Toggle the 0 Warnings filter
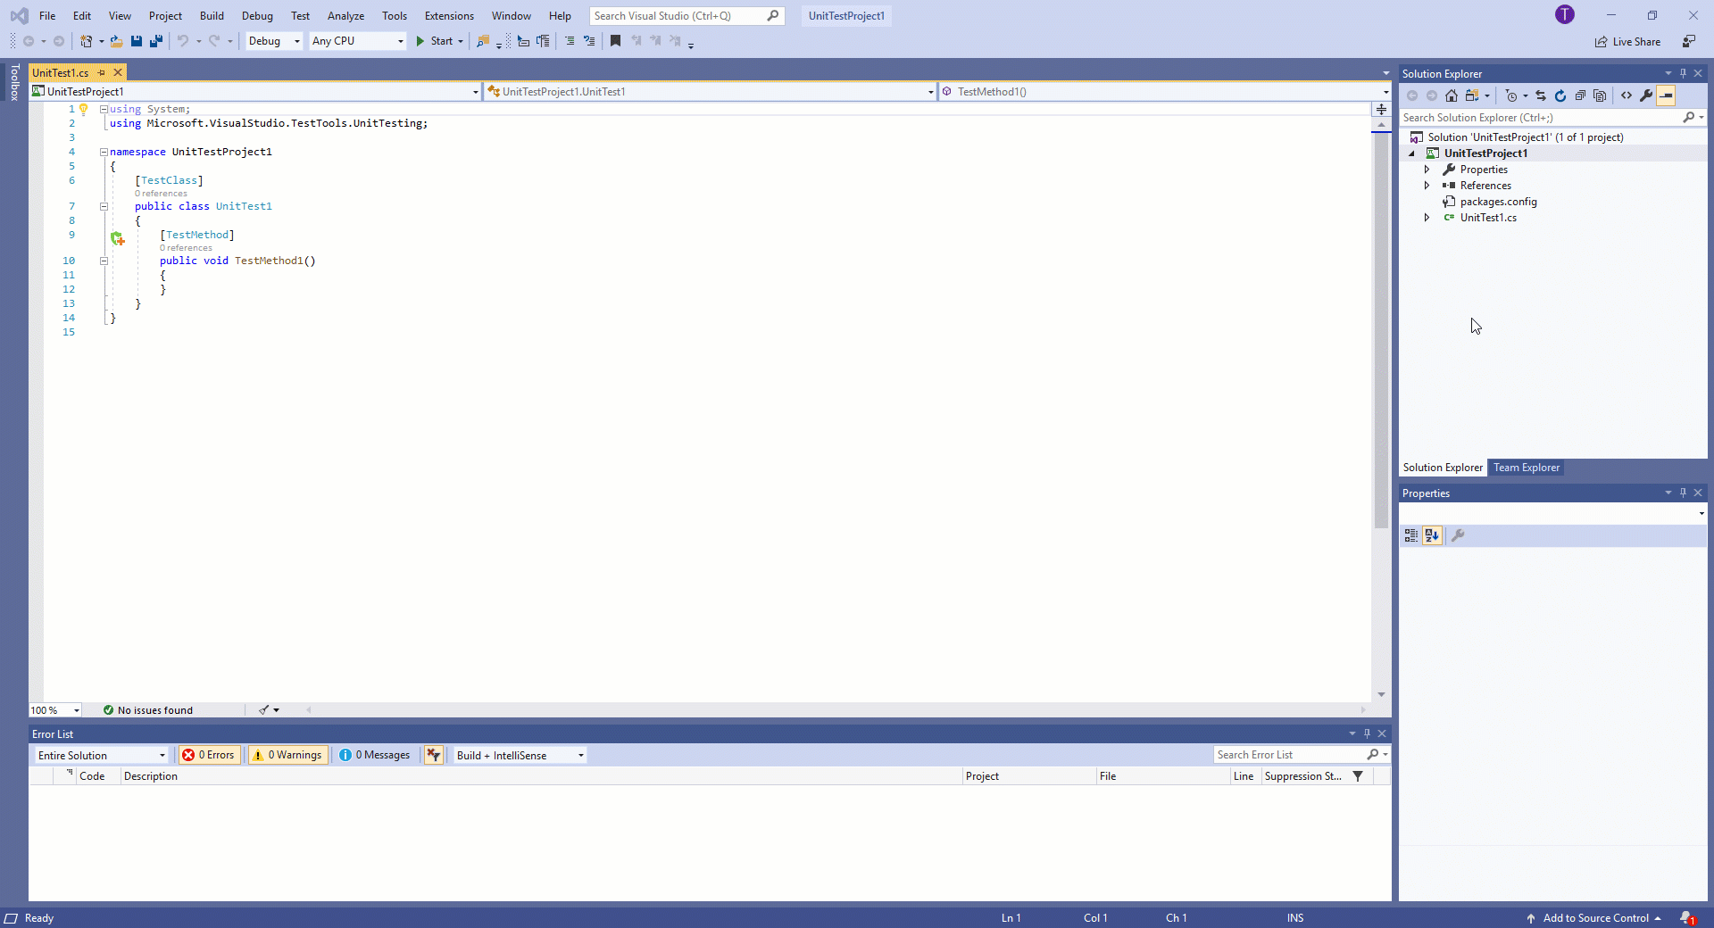This screenshot has height=928, width=1714. pos(287,755)
